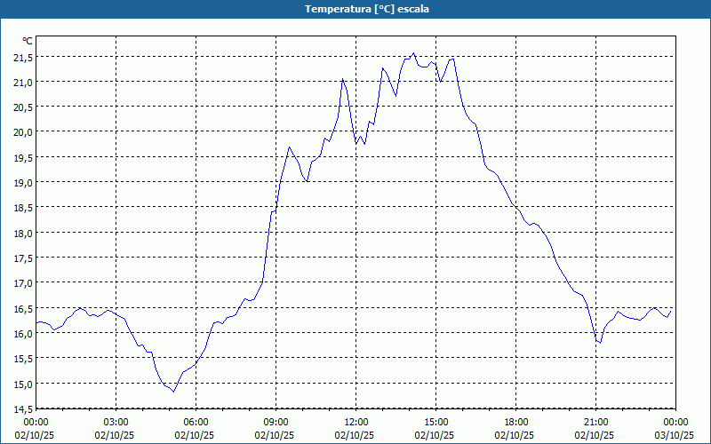Click the °C unit label above the y-axis
Viewport: 711px width, 444px height.
tap(27, 41)
